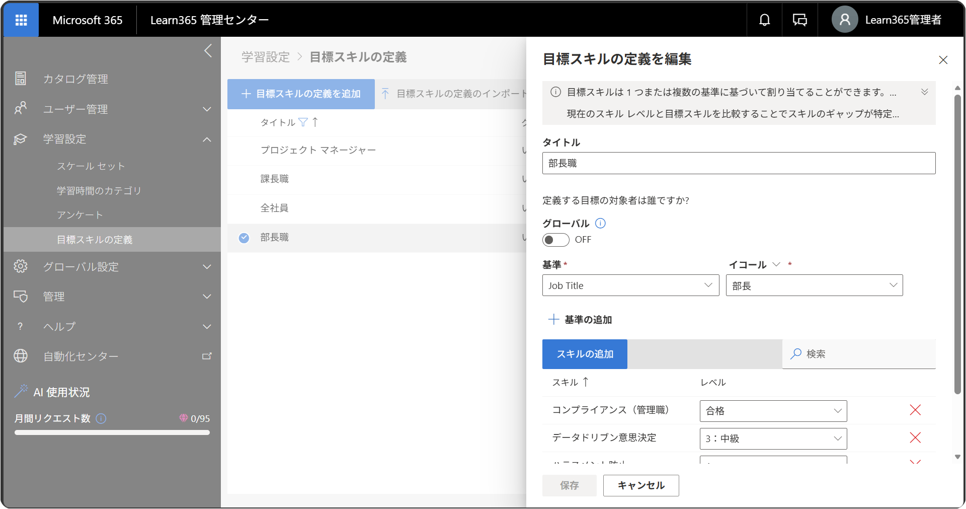Collapse the left navigation sidebar
This screenshot has width=966, height=509.
(208, 50)
